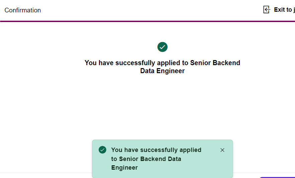Click the word "have" in the main heading
The image size is (295, 178).
coord(106,63)
